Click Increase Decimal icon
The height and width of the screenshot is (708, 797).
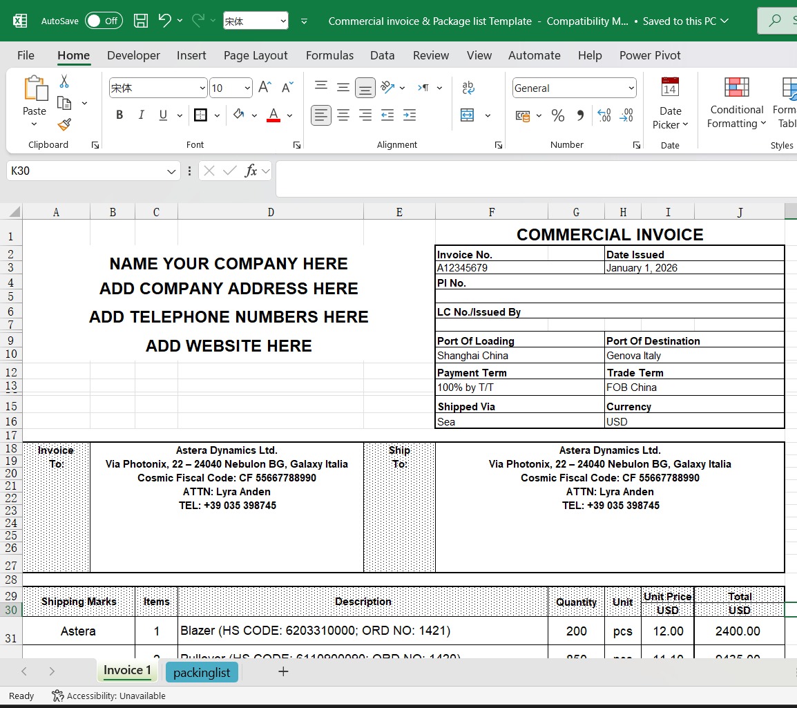pyautogui.click(x=604, y=115)
